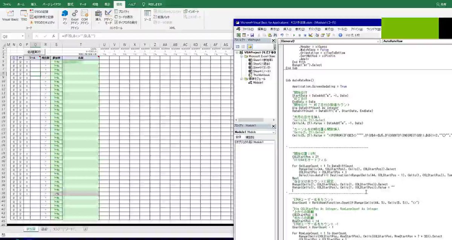Image resolution: width=452 pixels, height=240 pixels.
Task: Open the アドイン (Add-ins) ribbon button
Action: pyautogui.click(x=65, y=17)
